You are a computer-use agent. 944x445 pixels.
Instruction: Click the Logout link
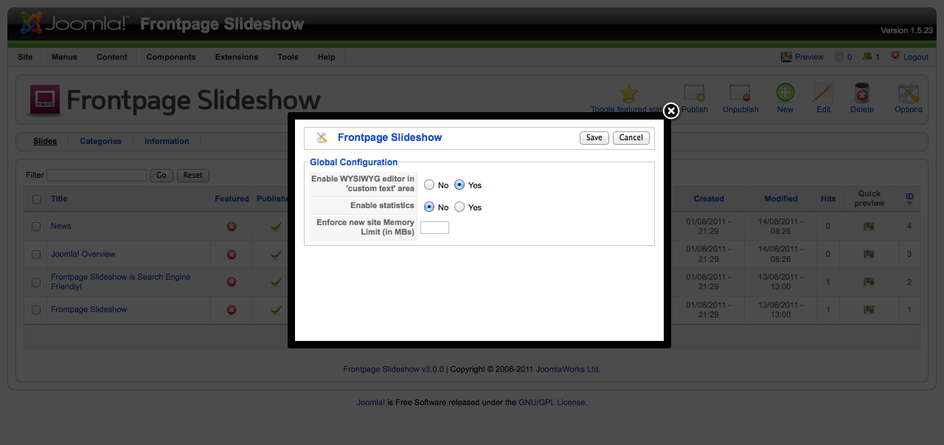click(916, 57)
